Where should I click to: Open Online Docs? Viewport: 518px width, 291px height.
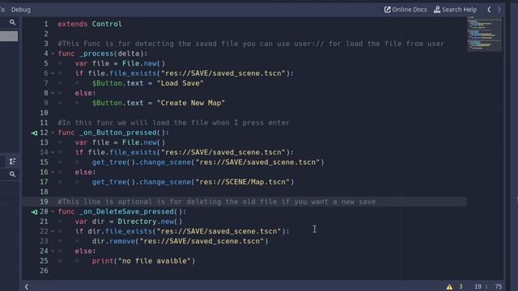pos(405,10)
